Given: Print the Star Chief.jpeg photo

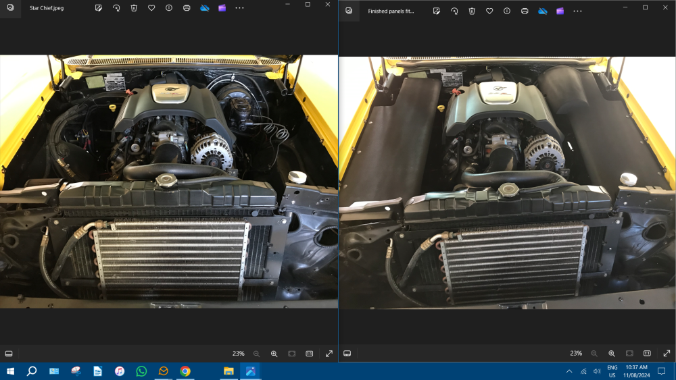Looking at the screenshot, I should (187, 7).
